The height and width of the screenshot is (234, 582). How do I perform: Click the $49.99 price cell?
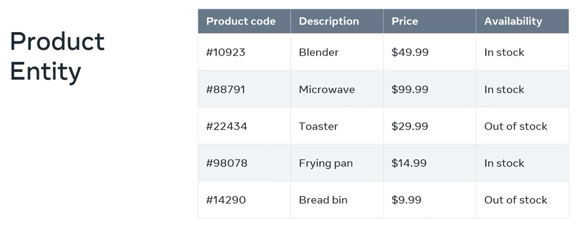point(410,52)
